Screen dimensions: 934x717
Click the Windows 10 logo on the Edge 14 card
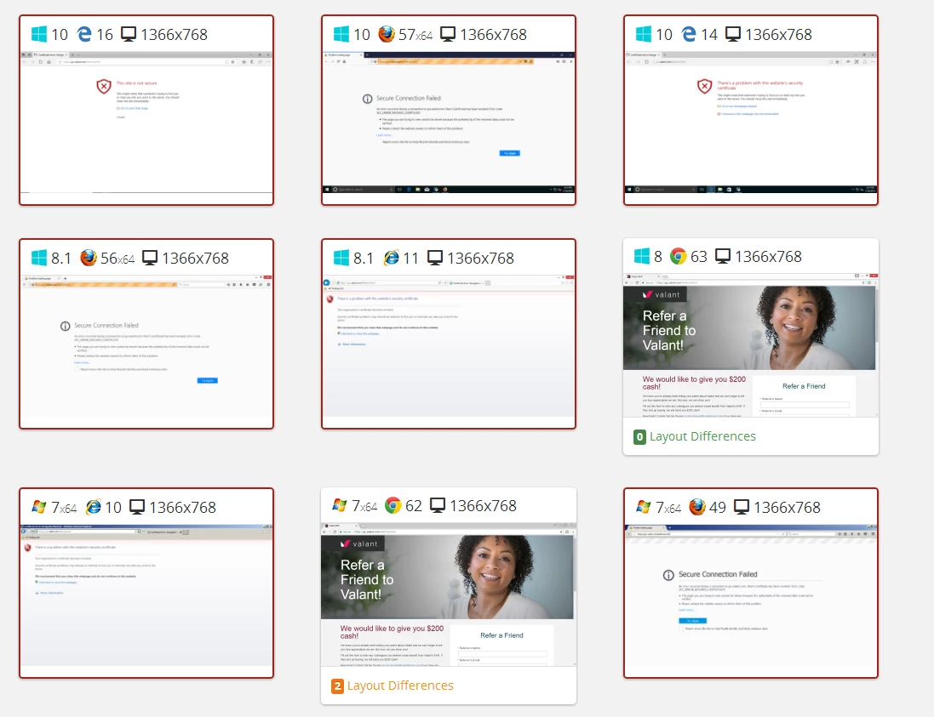tap(644, 34)
